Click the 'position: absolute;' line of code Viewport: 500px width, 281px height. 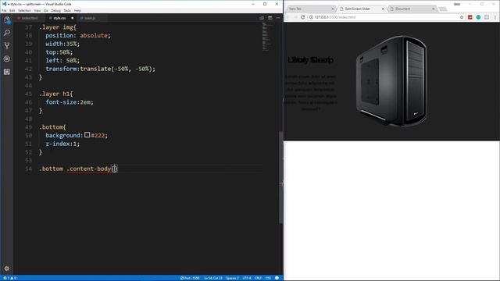(x=78, y=35)
